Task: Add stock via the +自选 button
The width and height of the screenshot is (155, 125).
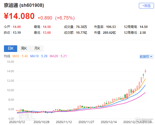Action: 146,6
